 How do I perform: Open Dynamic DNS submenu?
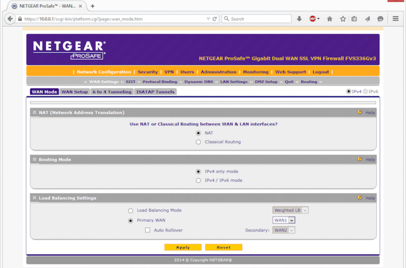[199, 82]
